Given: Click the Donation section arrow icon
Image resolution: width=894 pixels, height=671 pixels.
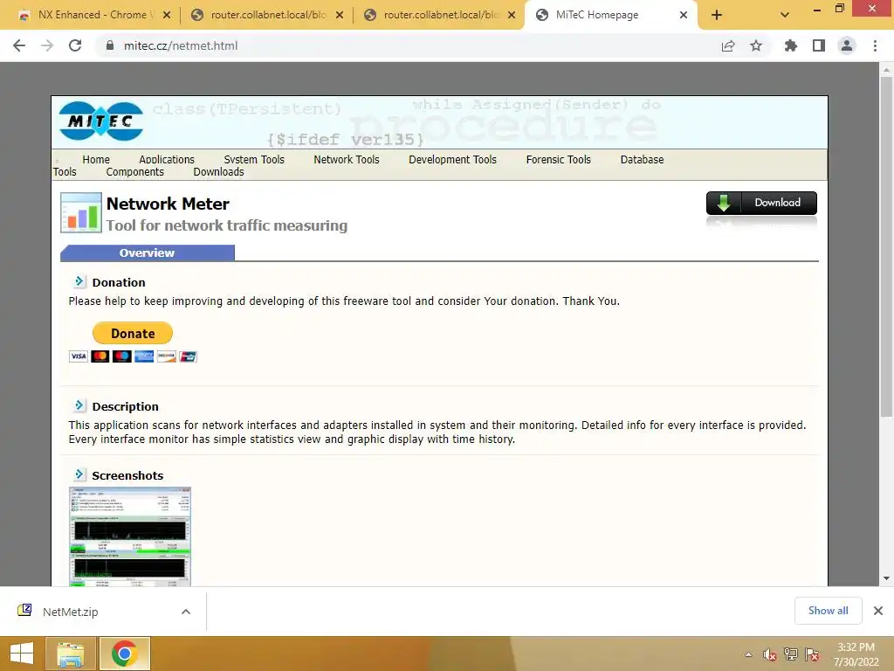Looking at the screenshot, I should [x=79, y=280].
